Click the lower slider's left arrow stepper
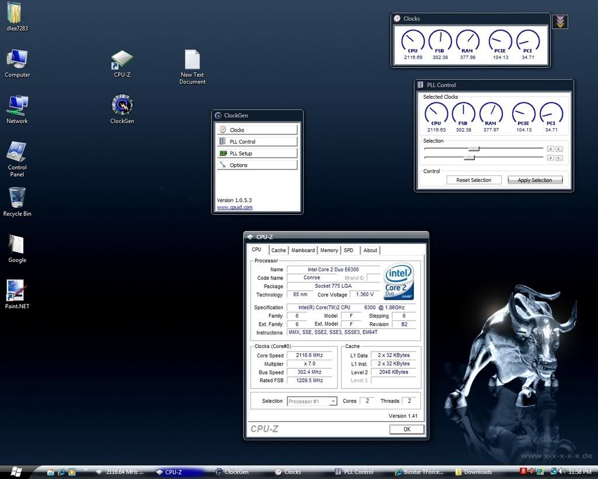This screenshot has width=598, height=479. [550, 158]
